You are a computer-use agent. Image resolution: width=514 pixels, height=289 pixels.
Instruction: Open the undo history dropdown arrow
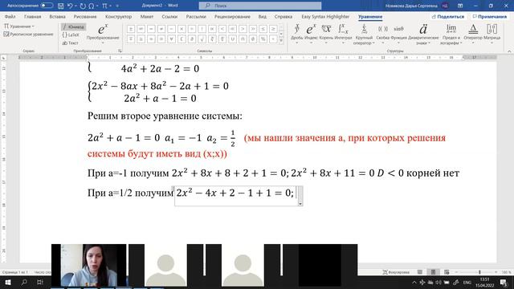(75, 6)
